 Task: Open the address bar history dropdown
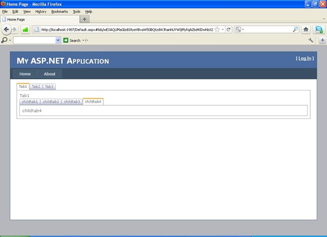point(223,30)
